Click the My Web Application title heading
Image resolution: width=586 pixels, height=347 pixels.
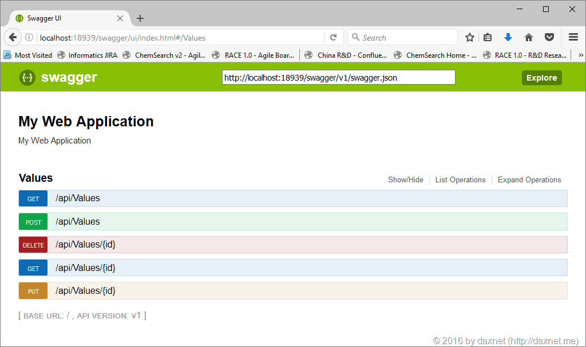coord(86,122)
